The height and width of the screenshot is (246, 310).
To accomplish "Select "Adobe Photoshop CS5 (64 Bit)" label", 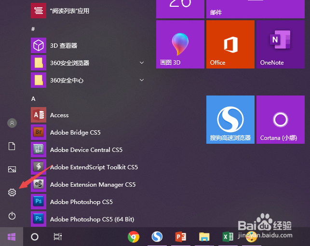I will (x=92, y=219).
